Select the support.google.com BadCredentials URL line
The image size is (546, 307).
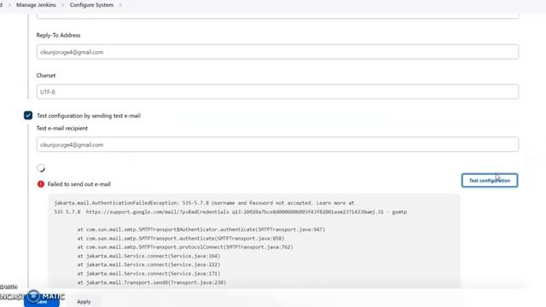(230, 211)
